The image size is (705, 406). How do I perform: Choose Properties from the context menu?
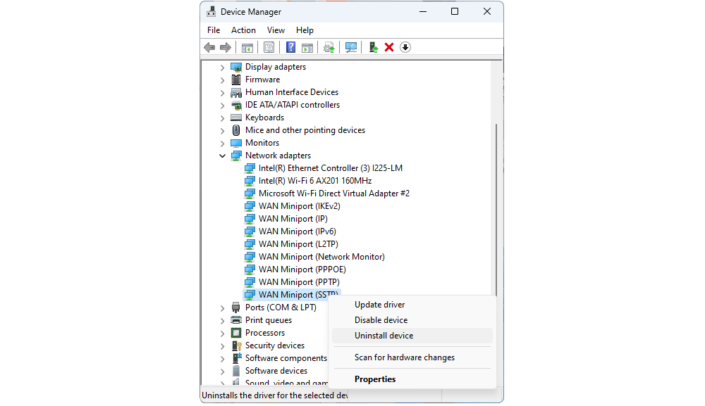[x=412, y=379]
